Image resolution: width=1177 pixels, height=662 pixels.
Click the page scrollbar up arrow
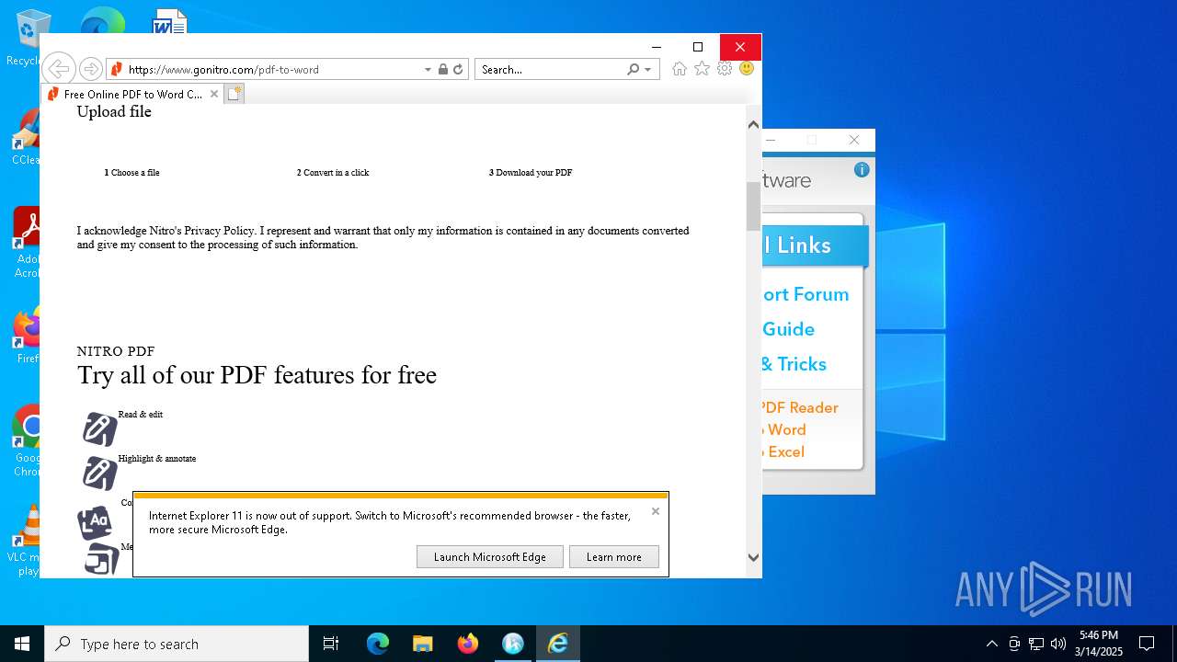coord(753,124)
